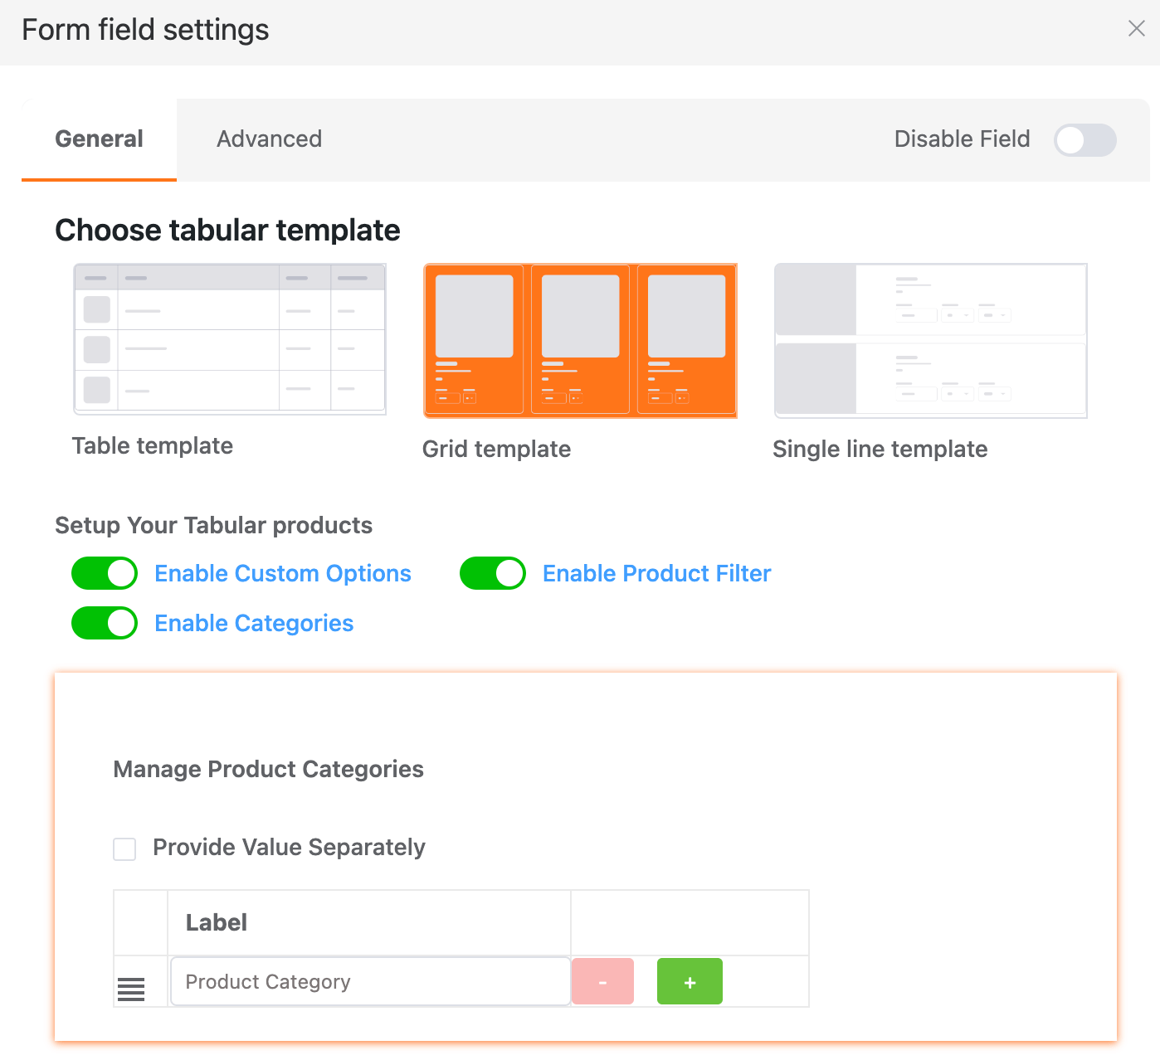Toggle the Enable Product Filter switch

point(493,573)
